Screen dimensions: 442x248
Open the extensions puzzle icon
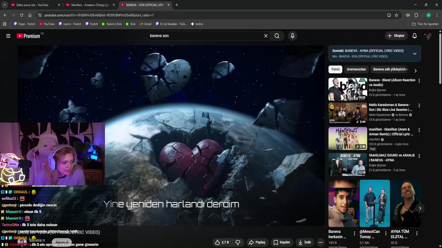pos(416,15)
